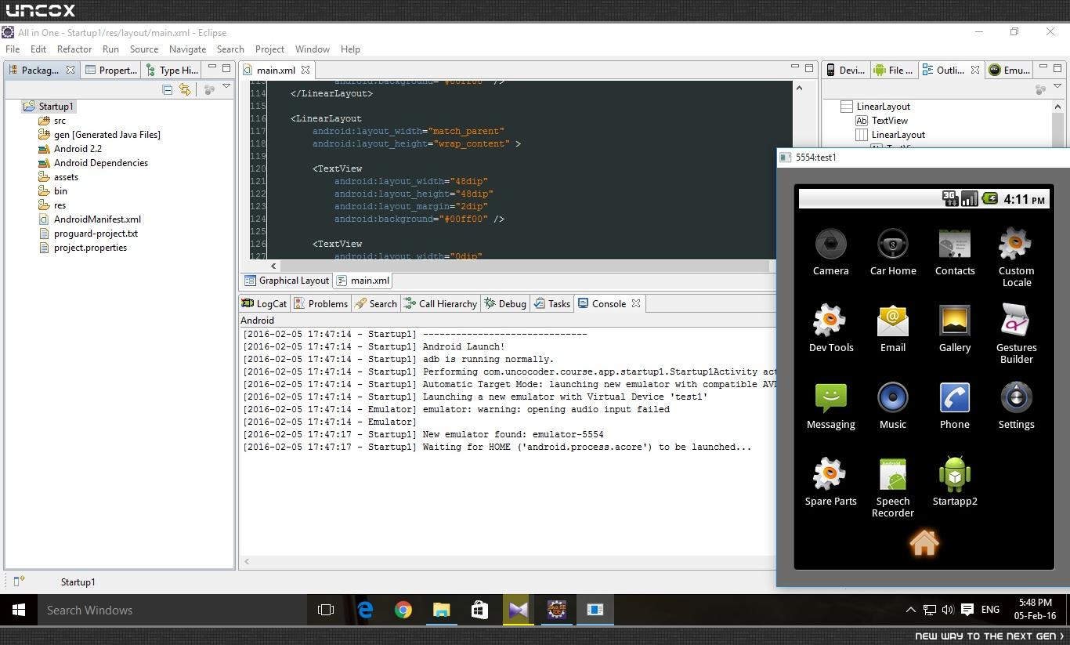Open the Gallery app icon
This screenshot has height=645, width=1070.
coord(954,329)
